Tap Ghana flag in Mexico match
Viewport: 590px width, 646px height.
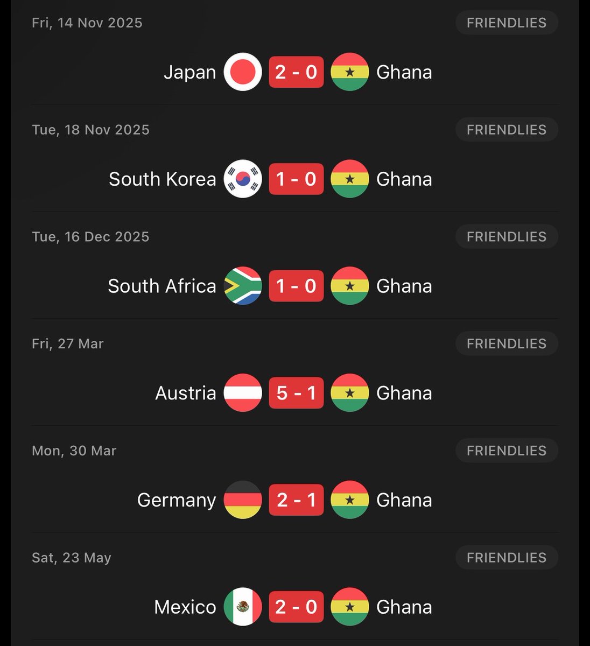[x=350, y=607]
